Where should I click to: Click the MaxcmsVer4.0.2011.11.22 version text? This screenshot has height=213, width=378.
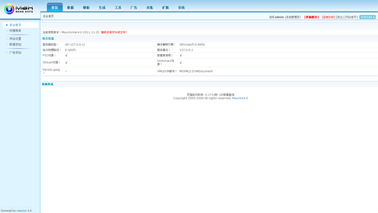tap(80, 33)
